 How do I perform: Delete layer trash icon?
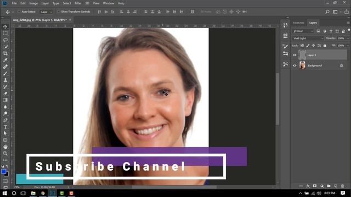[x=342, y=186]
